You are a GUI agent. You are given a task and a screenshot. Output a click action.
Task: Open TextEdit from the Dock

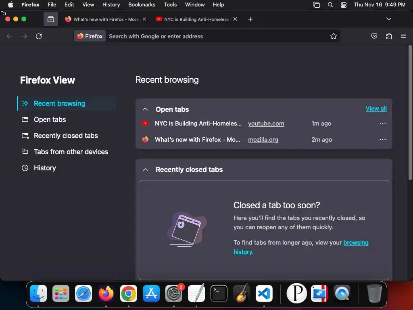(196, 293)
